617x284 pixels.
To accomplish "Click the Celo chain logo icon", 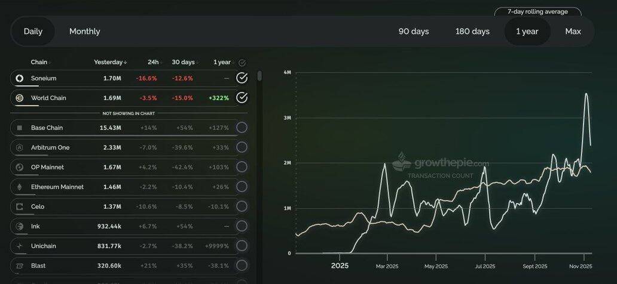I will pos(19,206).
